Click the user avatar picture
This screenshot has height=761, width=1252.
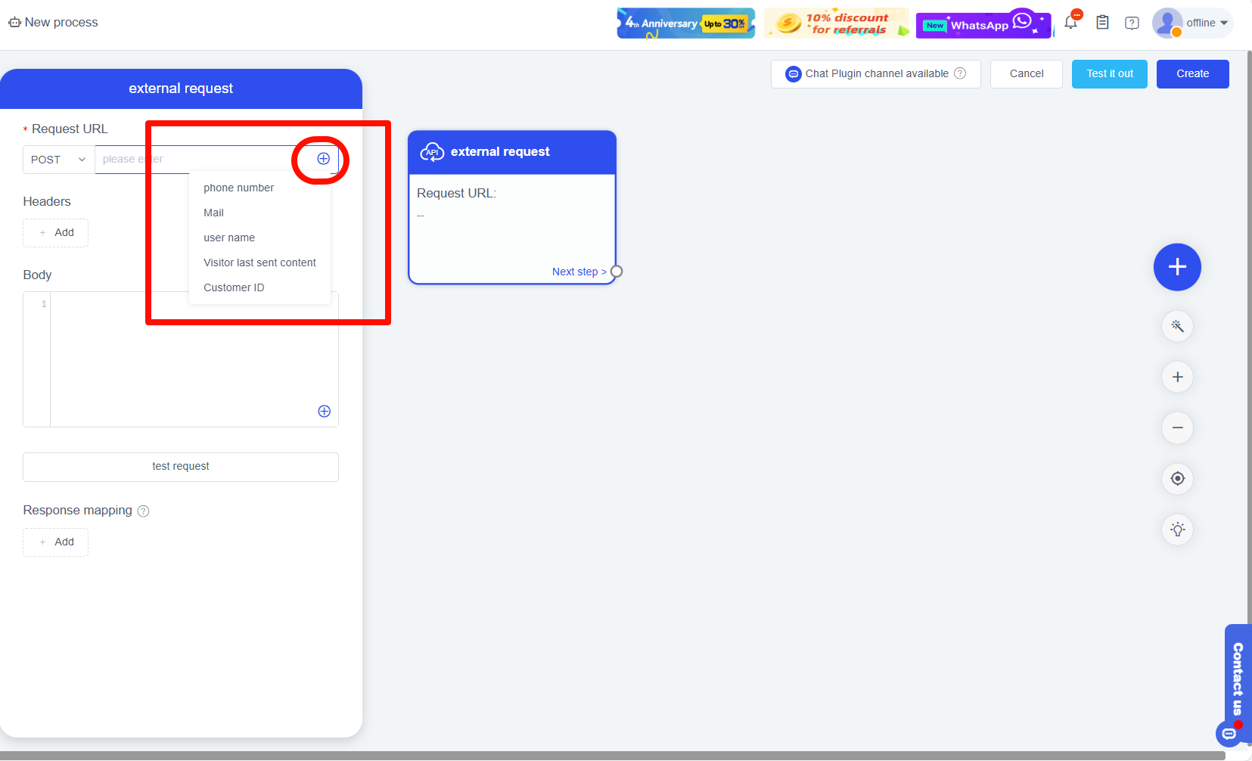(1167, 23)
